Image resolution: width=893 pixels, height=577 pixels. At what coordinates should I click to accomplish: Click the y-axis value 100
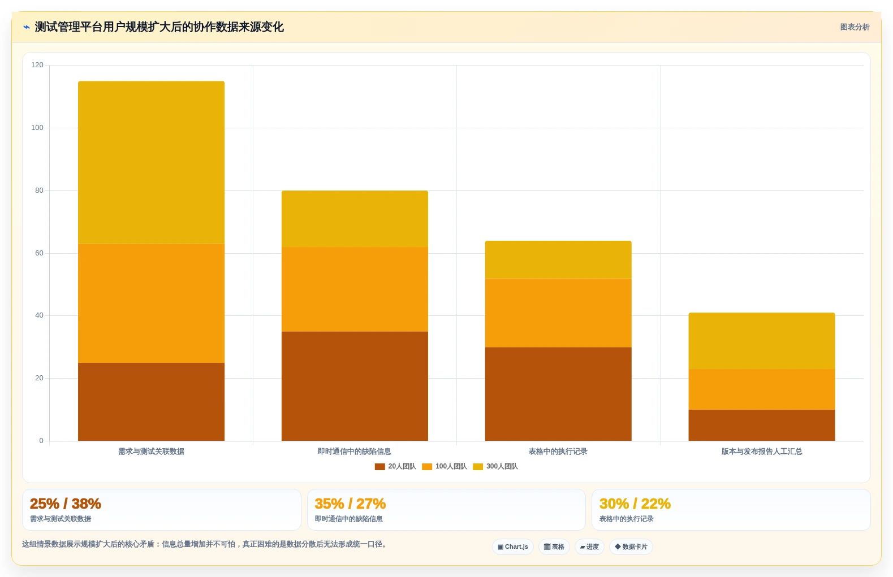(37, 128)
